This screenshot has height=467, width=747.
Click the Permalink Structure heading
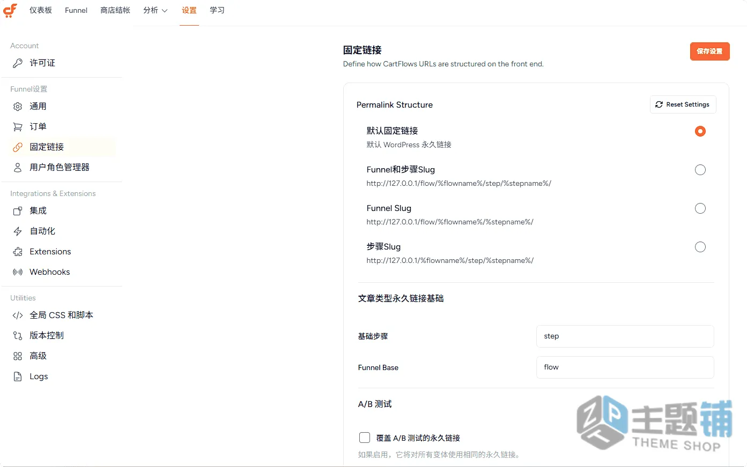pos(395,105)
